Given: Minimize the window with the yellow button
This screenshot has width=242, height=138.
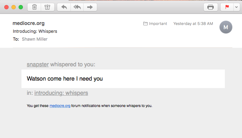Looking at the screenshot, I should [14, 7].
